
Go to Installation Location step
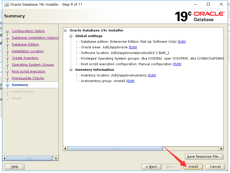[x=28, y=51]
